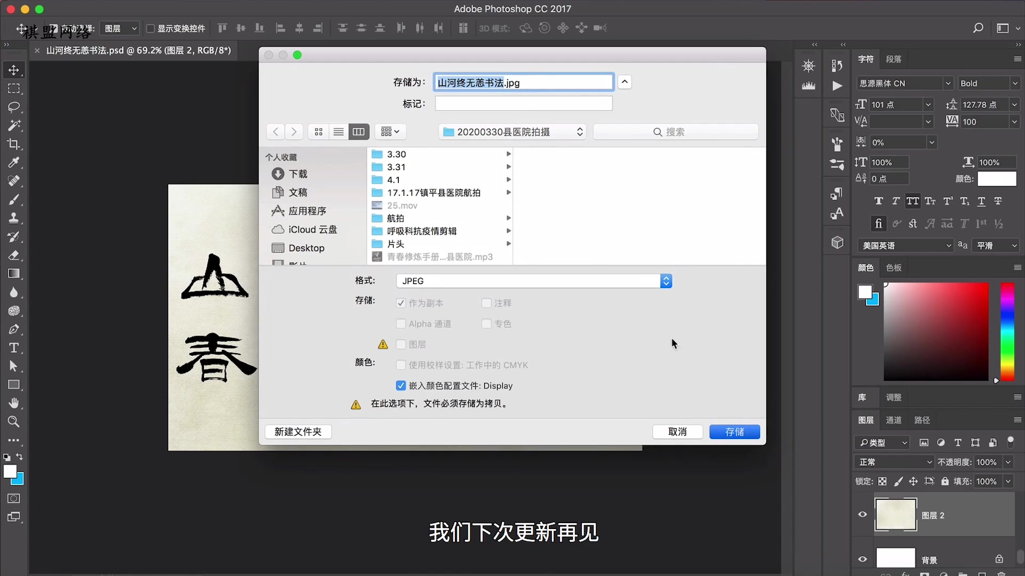Select the Hand tool
Screen dimensions: 1025x576
tap(14, 403)
